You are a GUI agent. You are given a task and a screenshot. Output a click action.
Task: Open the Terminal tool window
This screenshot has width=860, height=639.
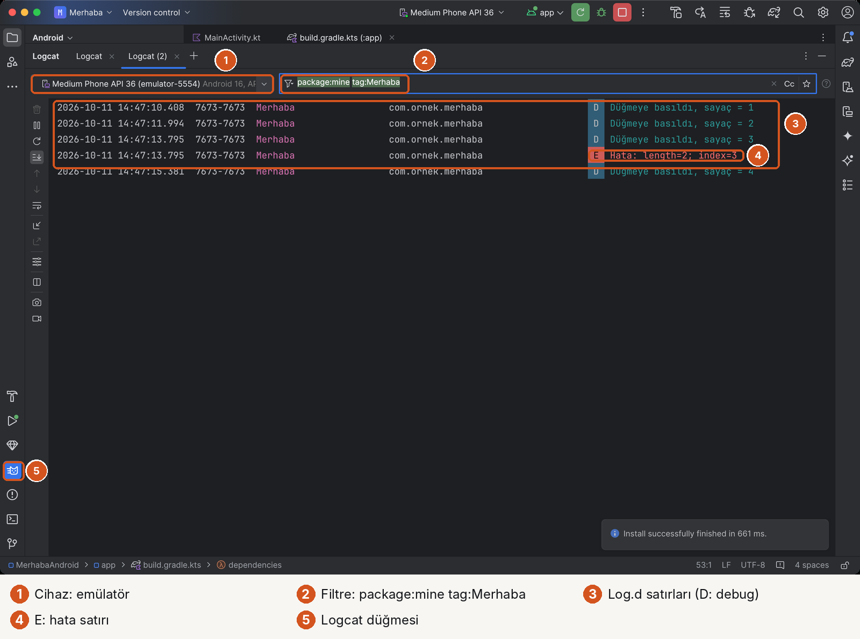[12, 519]
